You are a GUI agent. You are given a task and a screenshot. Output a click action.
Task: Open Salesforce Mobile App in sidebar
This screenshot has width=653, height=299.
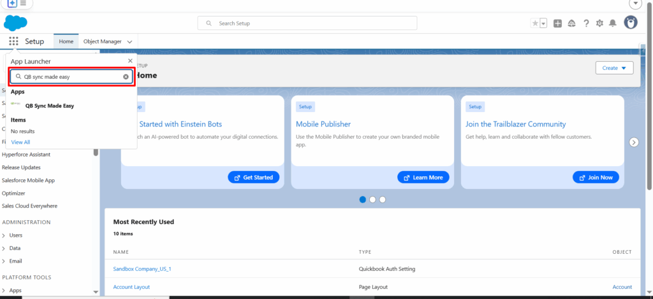tap(28, 180)
